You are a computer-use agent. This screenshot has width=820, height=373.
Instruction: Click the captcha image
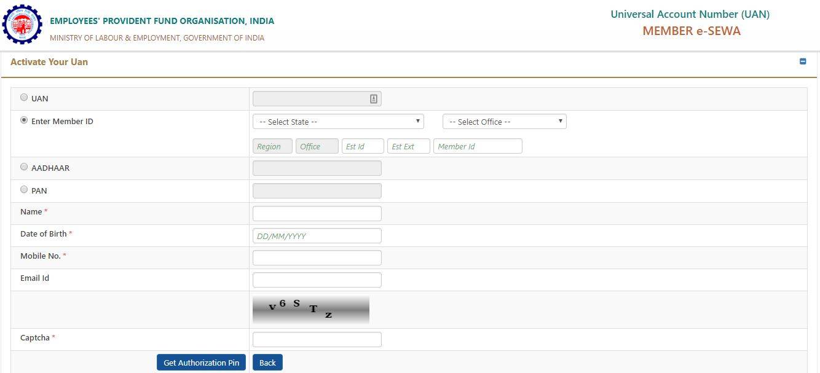311,310
